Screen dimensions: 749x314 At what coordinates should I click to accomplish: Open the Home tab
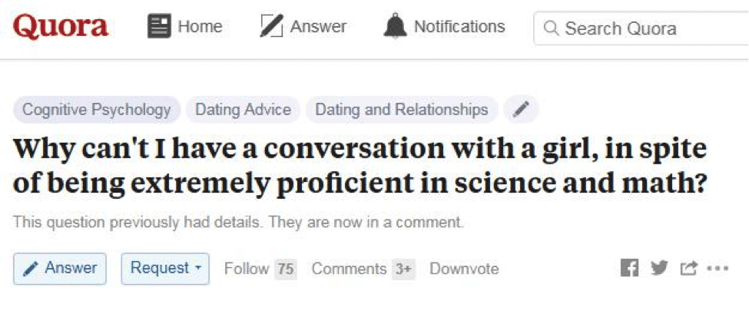200,28
